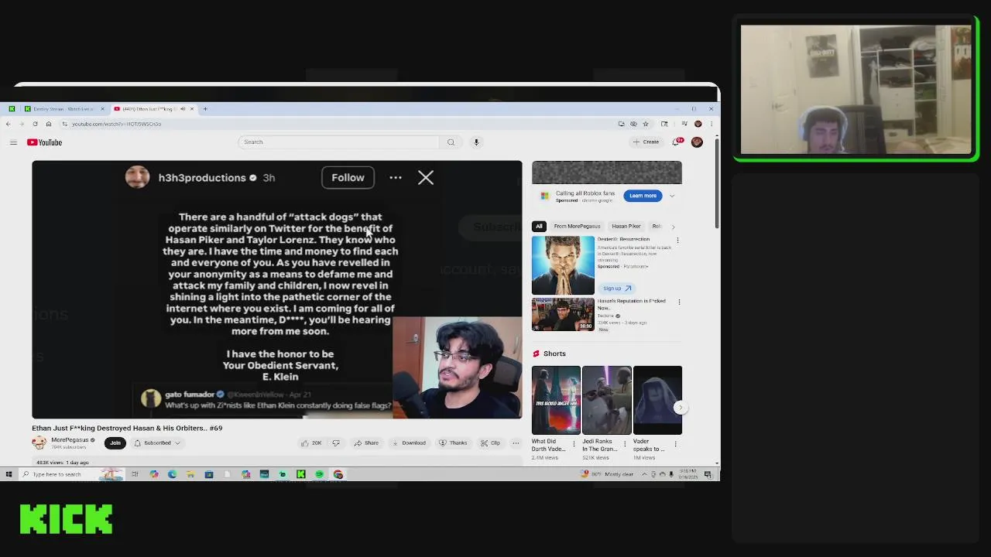Viewport: 991px width, 557px height.
Task: Go to YouTube home via logo
Action: pyautogui.click(x=44, y=142)
